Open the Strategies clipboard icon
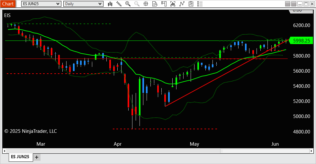 point(191,4)
